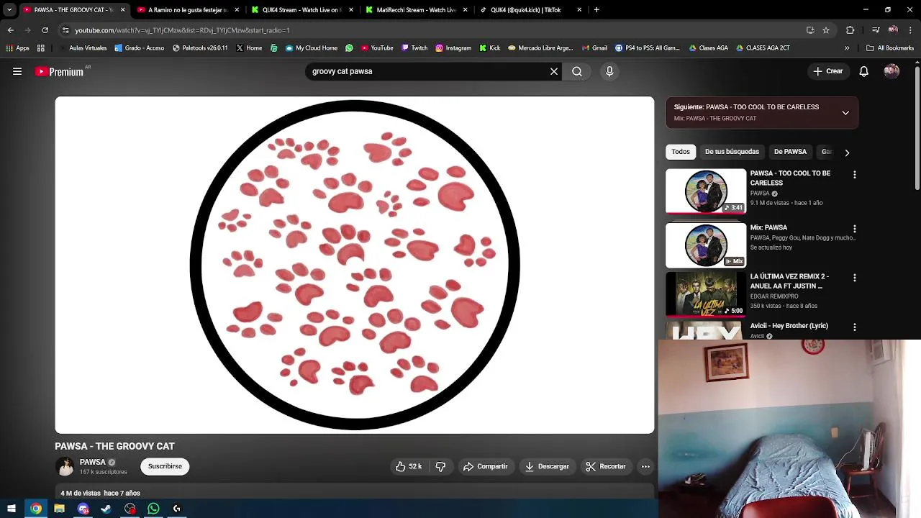Viewport: 921px width, 518px height.
Task: Open Chrome extensions puzzle icon
Action: click(850, 30)
